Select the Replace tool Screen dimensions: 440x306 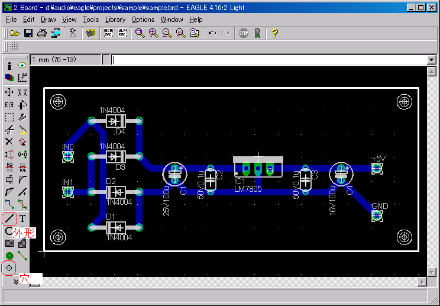click(22, 154)
